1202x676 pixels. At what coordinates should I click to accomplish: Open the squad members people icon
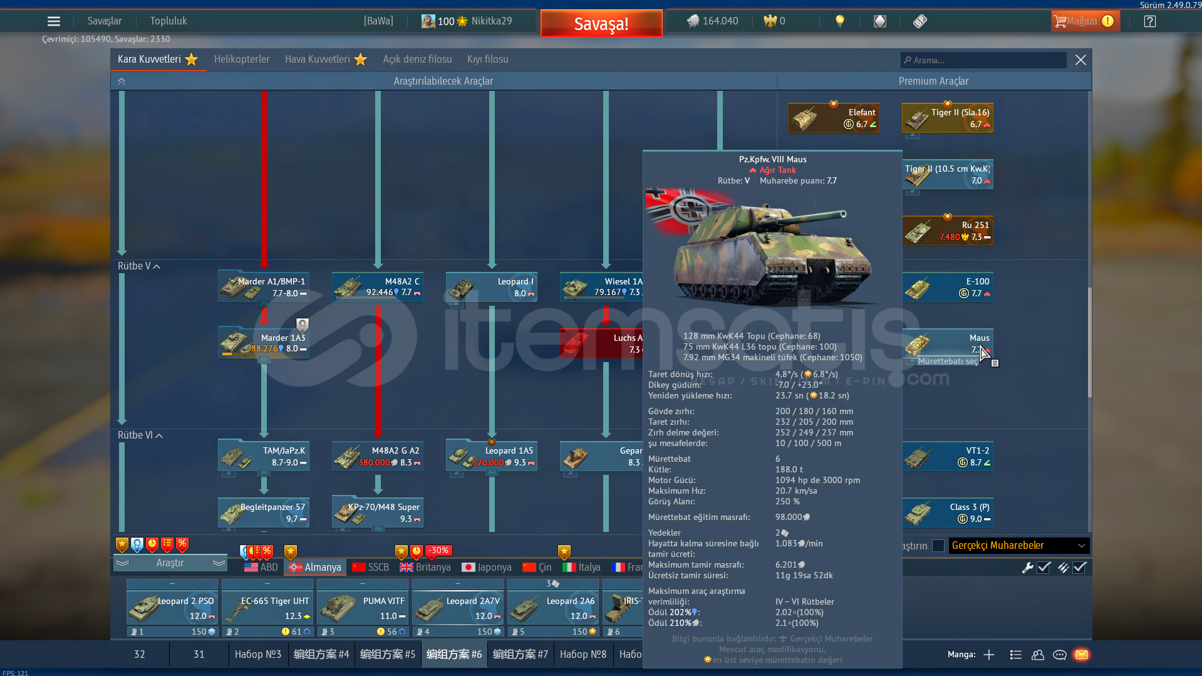click(x=1038, y=655)
